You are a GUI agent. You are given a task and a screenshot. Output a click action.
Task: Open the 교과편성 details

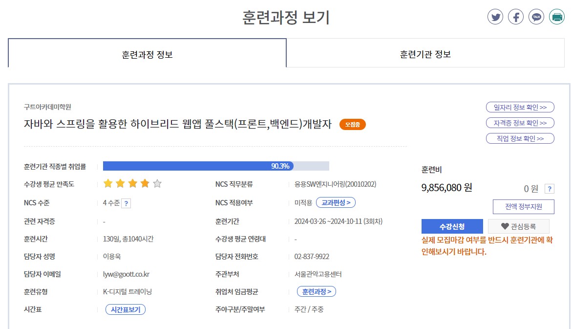336,202
